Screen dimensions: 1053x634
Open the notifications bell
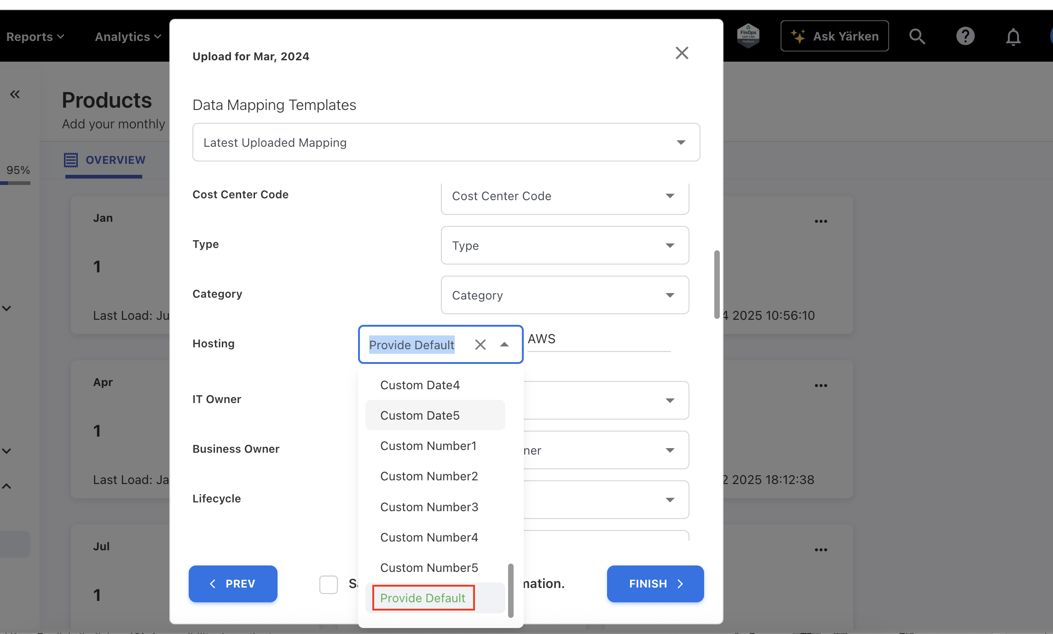pyautogui.click(x=1013, y=37)
